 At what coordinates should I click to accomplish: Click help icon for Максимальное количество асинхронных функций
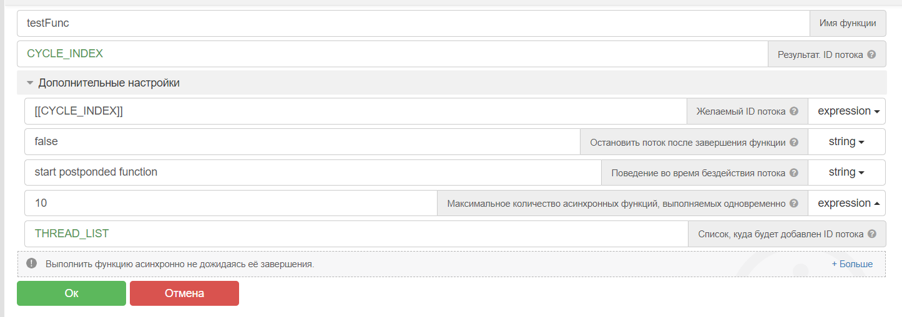794,203
